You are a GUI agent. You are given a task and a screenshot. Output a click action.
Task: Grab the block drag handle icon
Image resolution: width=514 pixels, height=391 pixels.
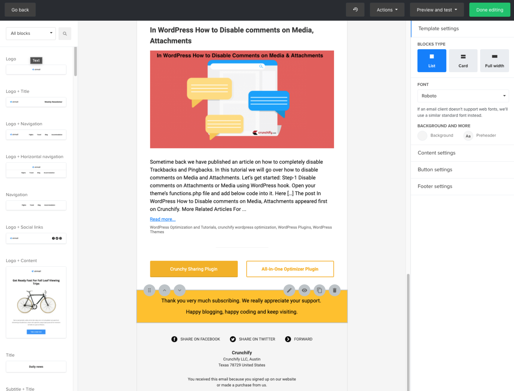149,290
